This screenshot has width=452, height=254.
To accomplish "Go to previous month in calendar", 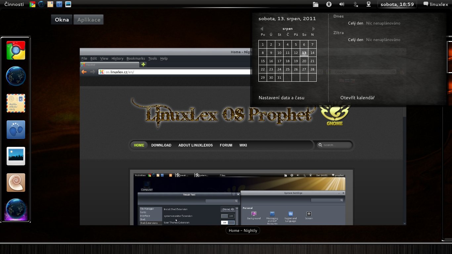I will (x=262, y=29).
